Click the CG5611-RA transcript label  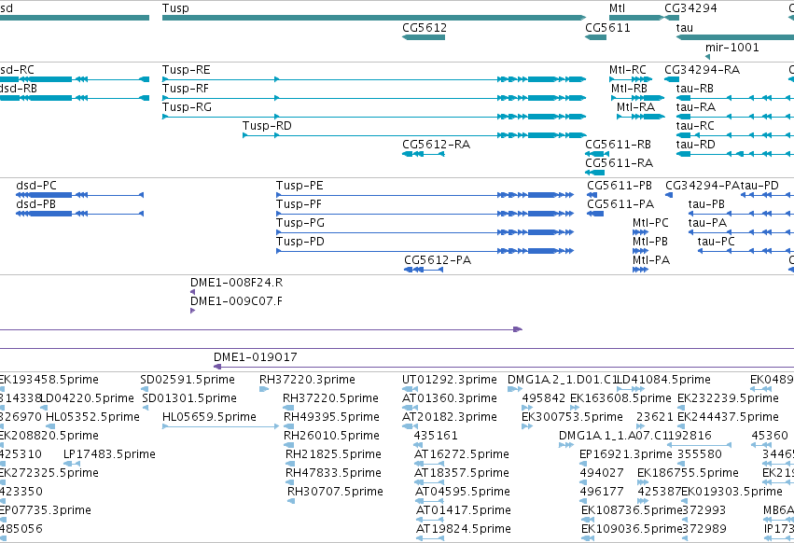coord(619,163)
